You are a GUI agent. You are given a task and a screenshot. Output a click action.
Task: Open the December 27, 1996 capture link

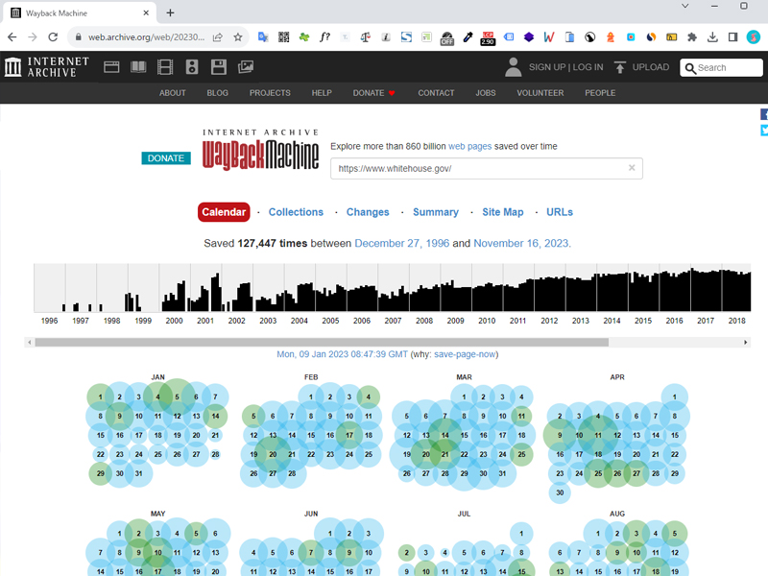(401, 244)
